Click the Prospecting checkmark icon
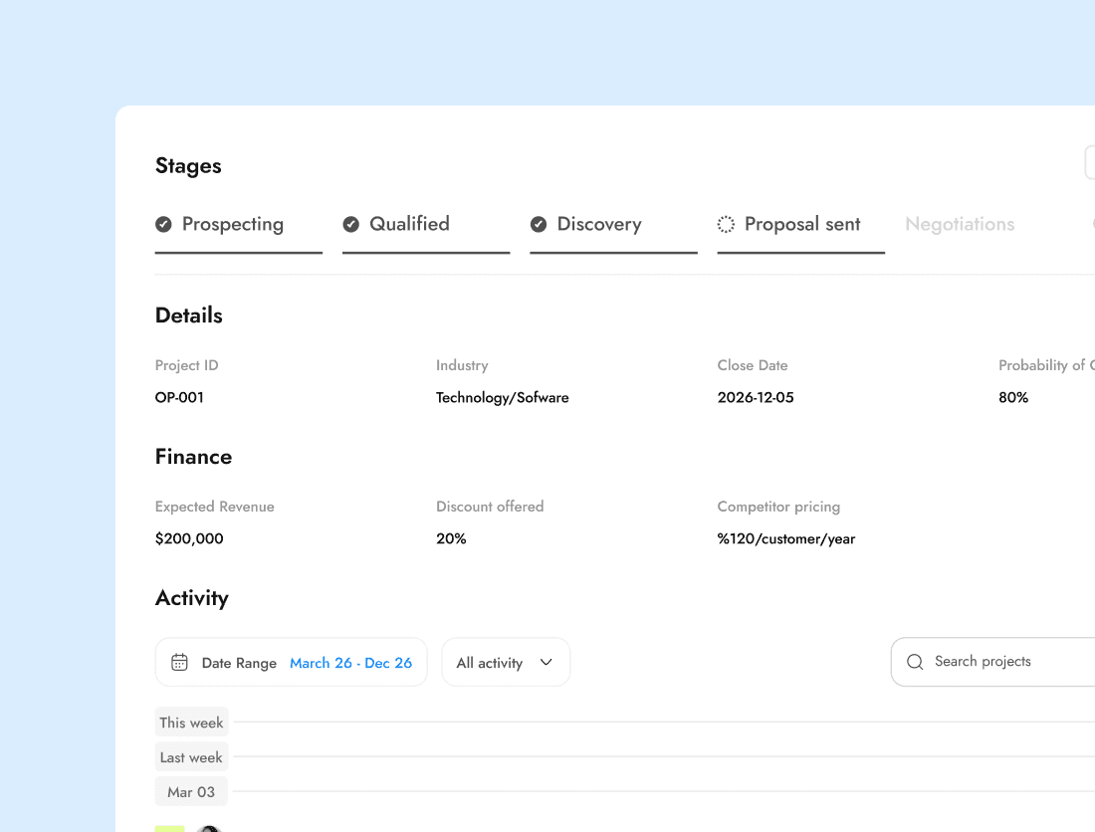The image size is (1095, 832). [163, 224]
